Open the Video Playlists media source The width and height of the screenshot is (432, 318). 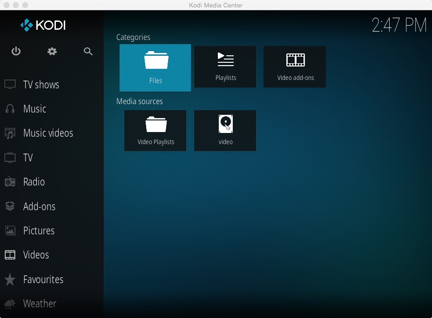point(155,131)
